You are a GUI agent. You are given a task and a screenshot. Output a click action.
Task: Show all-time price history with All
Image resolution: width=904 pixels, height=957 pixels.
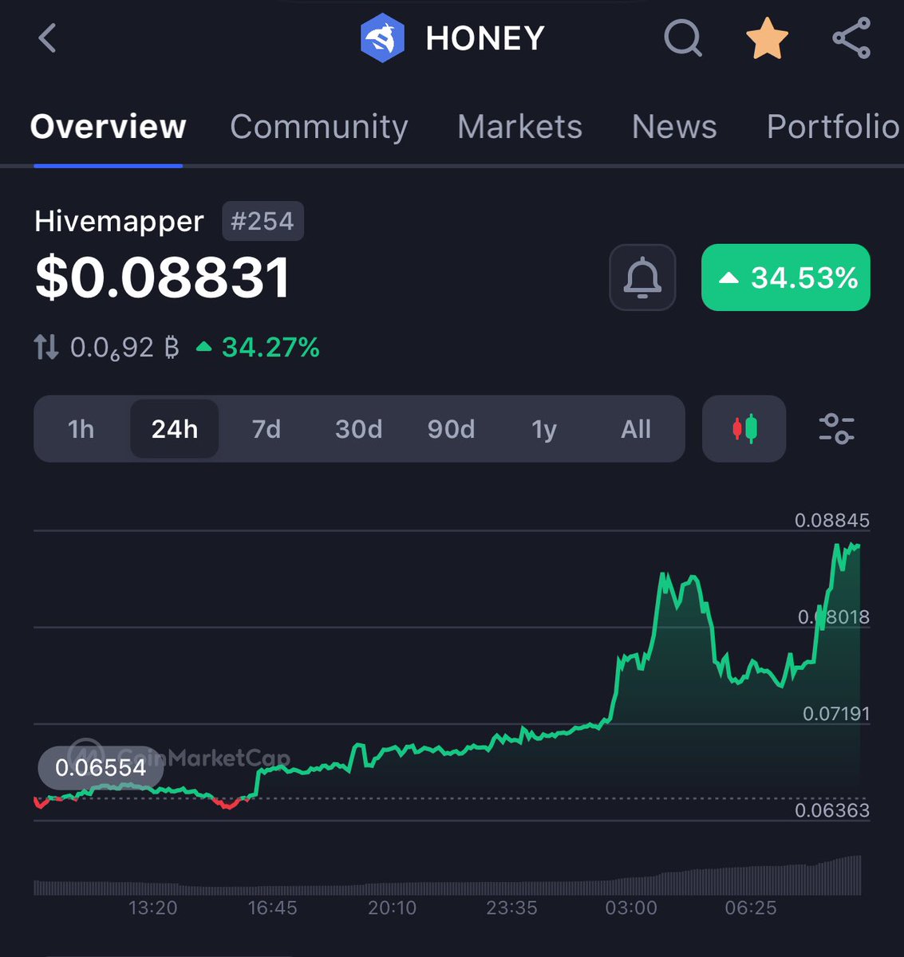click(636, 429)
